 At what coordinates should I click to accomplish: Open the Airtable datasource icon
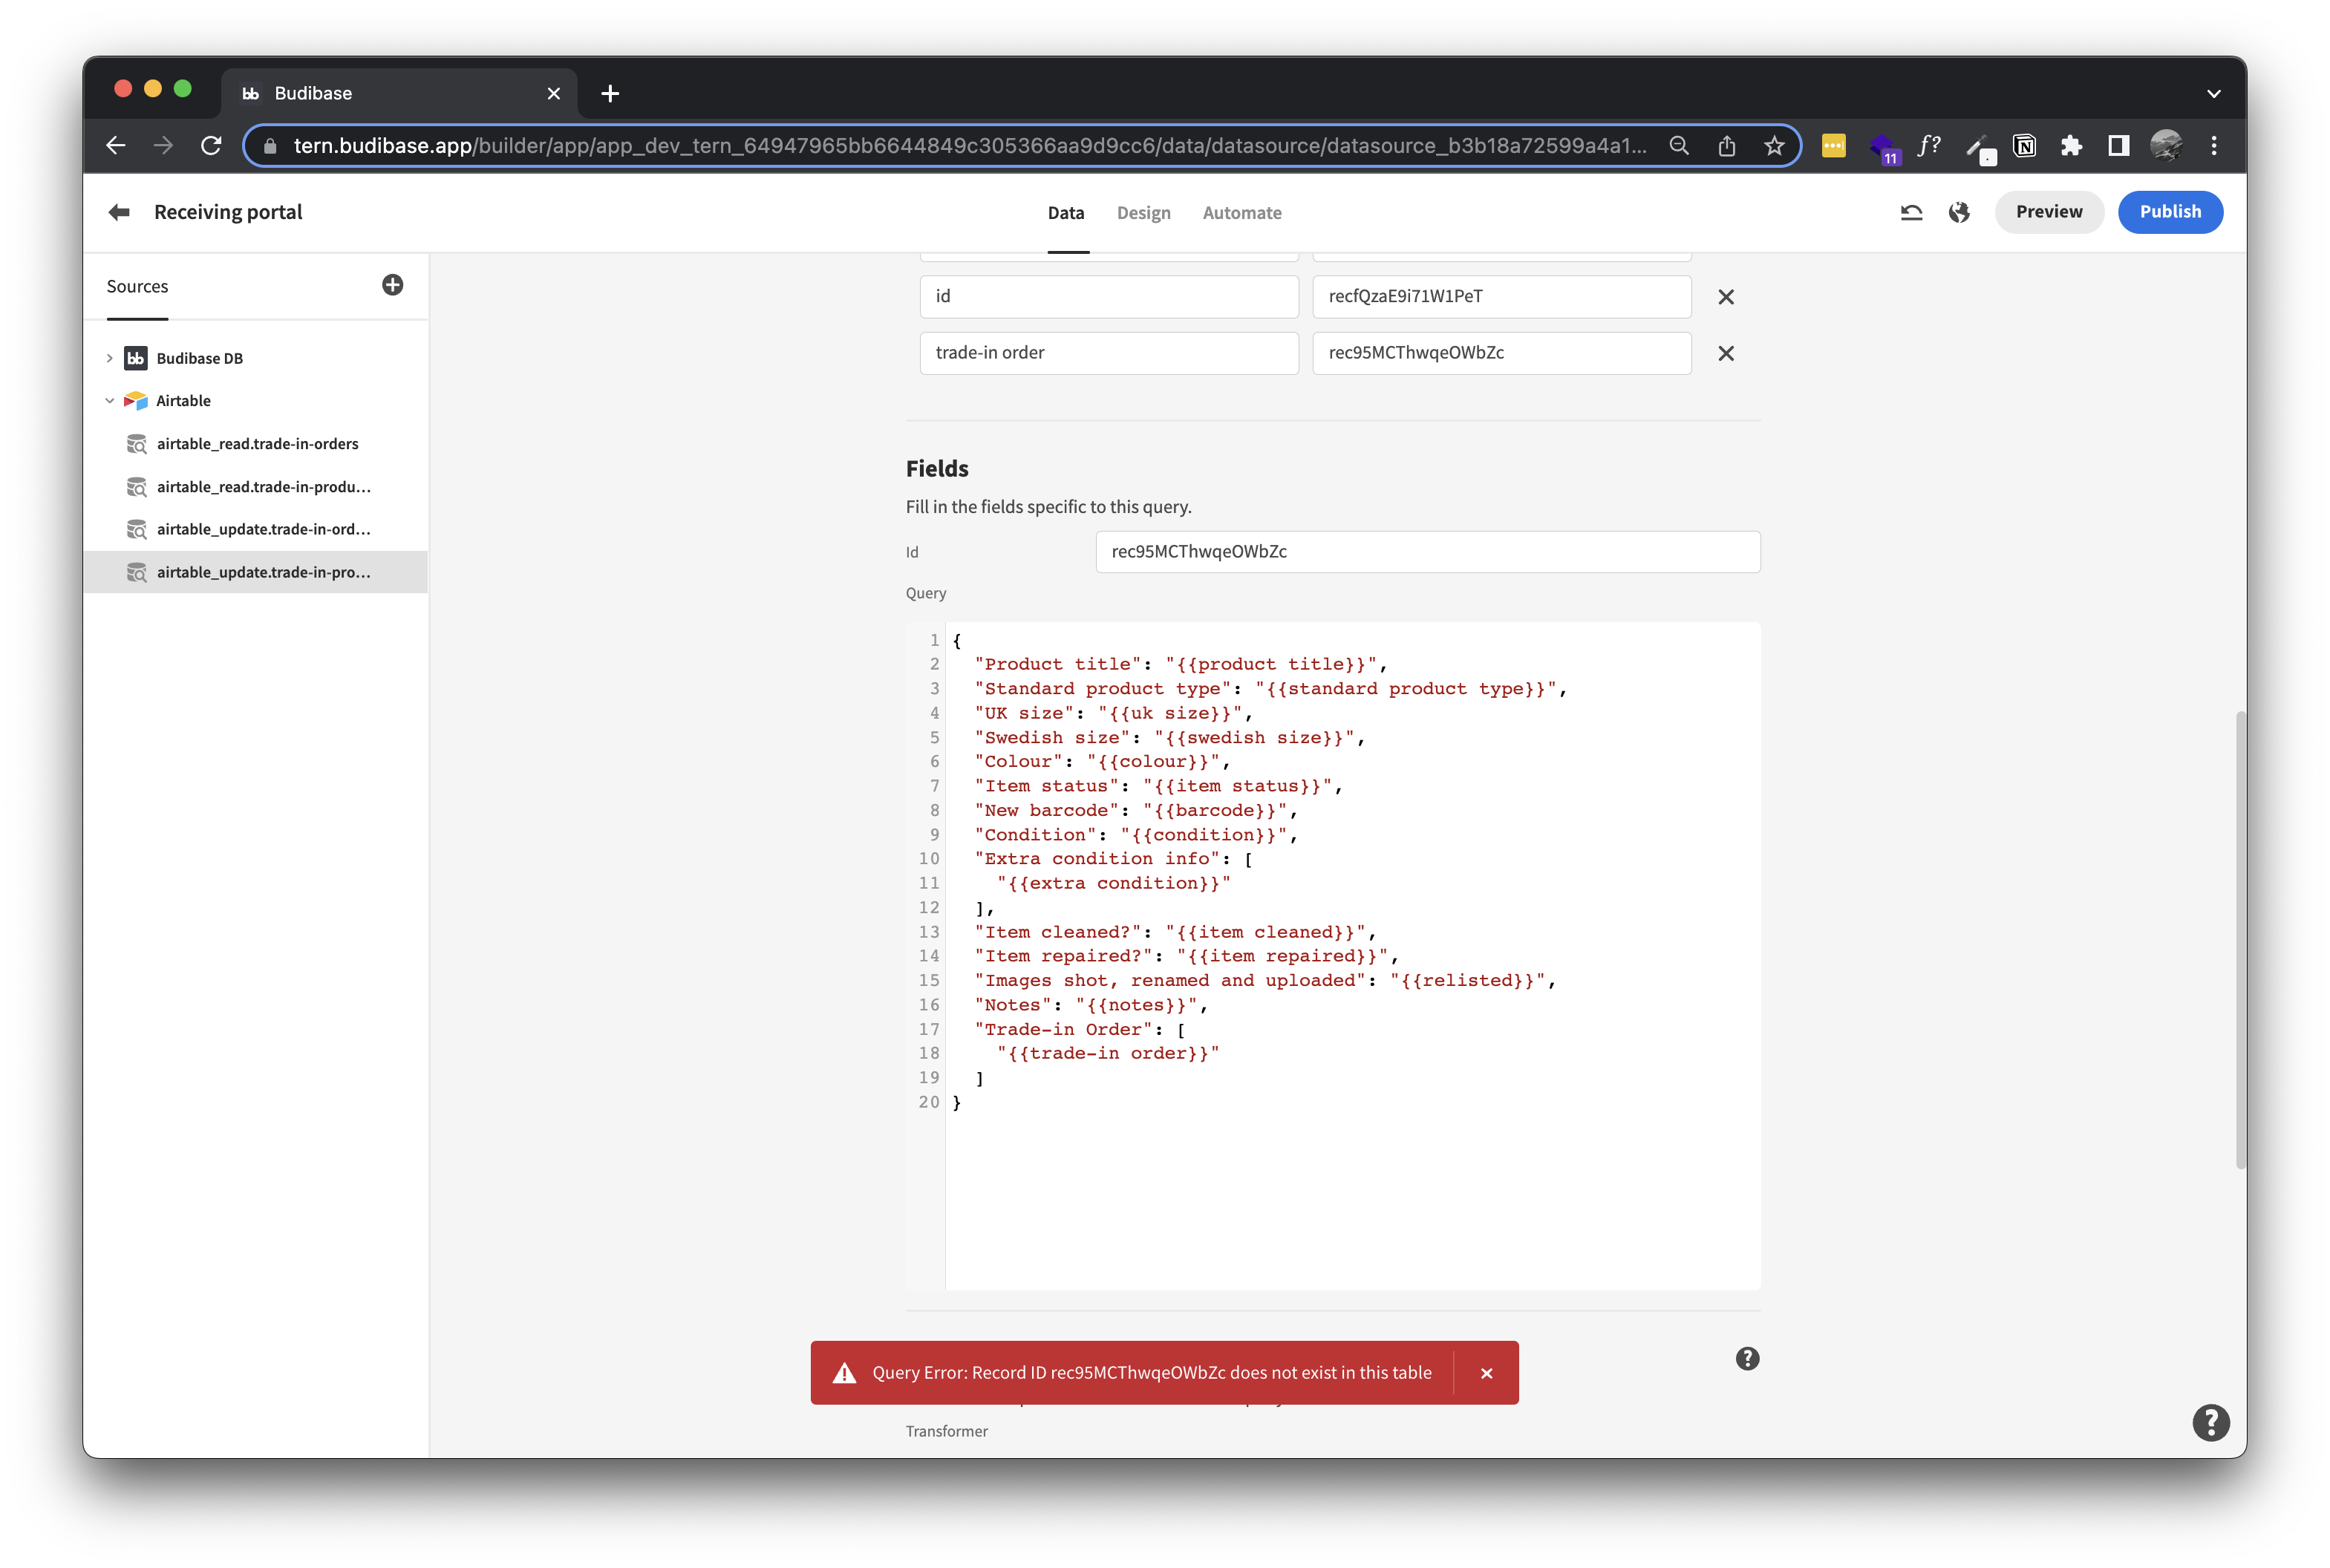click(135, 400)
